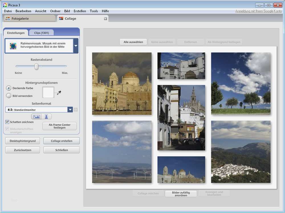The height and width of the screenshot is (213, 285).
Task: Open the Seitenformat 4:3 Standardmonitor dropdown
Action: click(x=70, y=110)
